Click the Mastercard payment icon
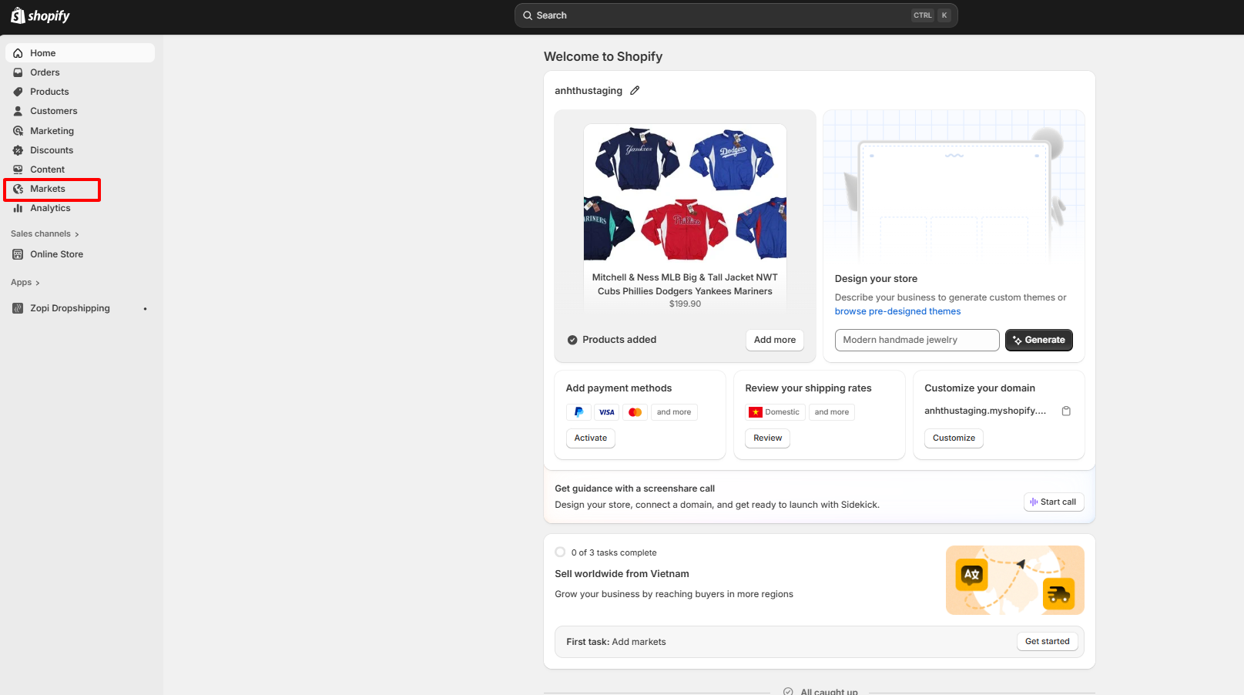The height and width of the screenshot is (695, 1244). click(635, 412)
